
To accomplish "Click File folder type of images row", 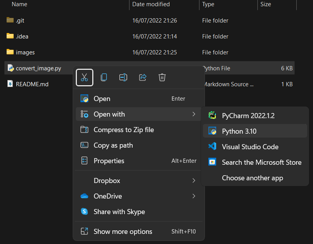I will 215,52.
